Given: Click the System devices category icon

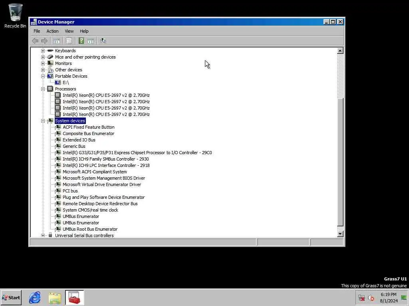Looking at the screenshot, I should pyautogui.click(x=50, y=121).
